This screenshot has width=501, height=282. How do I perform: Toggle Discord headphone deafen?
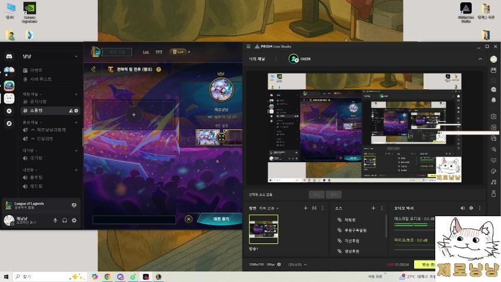tap(65, 220)
